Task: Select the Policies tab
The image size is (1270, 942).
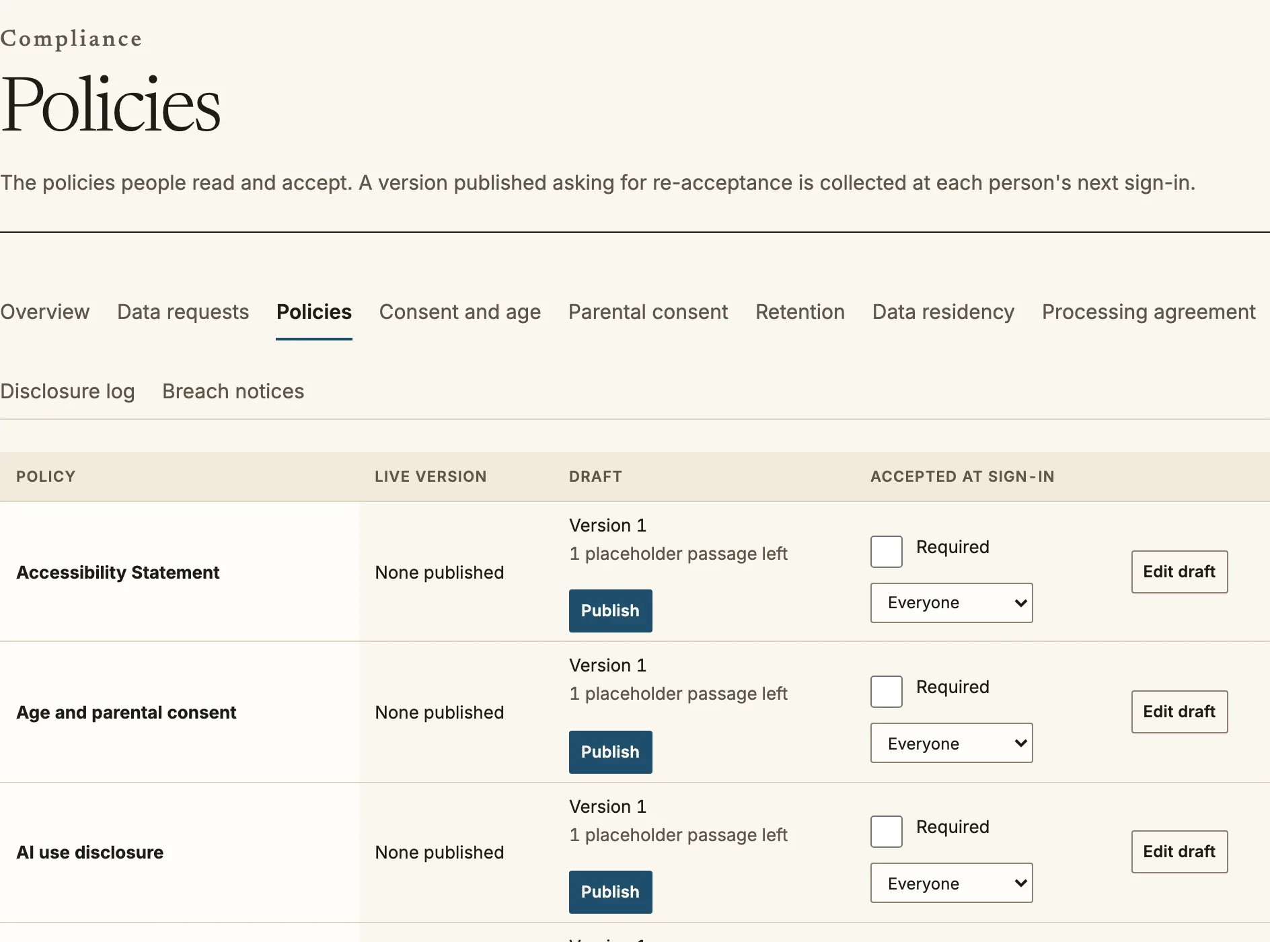Action: [314, 312]
